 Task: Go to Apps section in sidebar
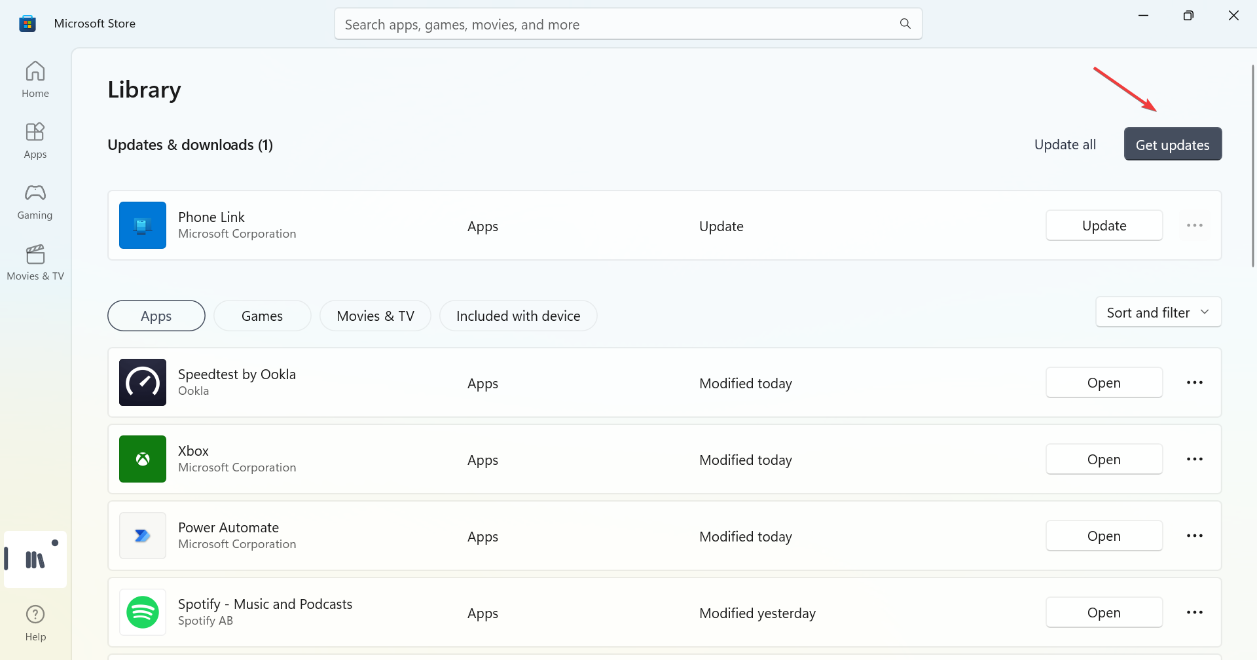(35, 140)
